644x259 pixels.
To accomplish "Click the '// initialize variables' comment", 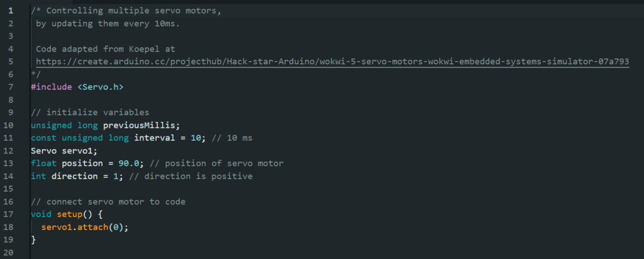I will tap(89, 113).
